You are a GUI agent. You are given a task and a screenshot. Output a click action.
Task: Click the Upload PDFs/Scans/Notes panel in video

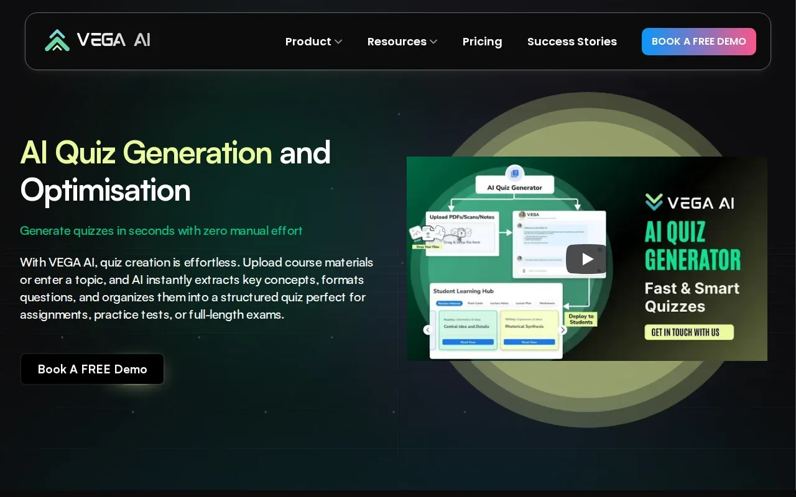click(463, 234)
